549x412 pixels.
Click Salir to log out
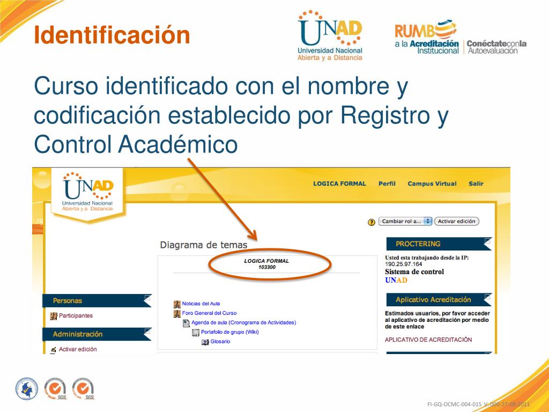tap(476, 183)
